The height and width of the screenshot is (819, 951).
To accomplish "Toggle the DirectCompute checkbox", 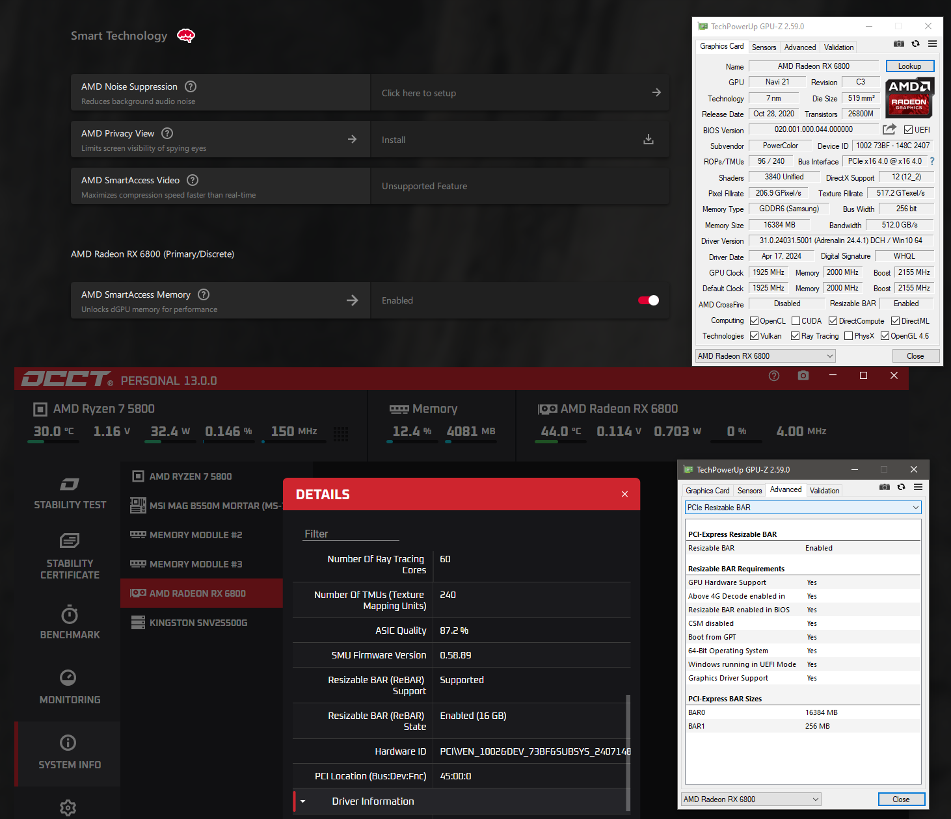I will (833, 320).
